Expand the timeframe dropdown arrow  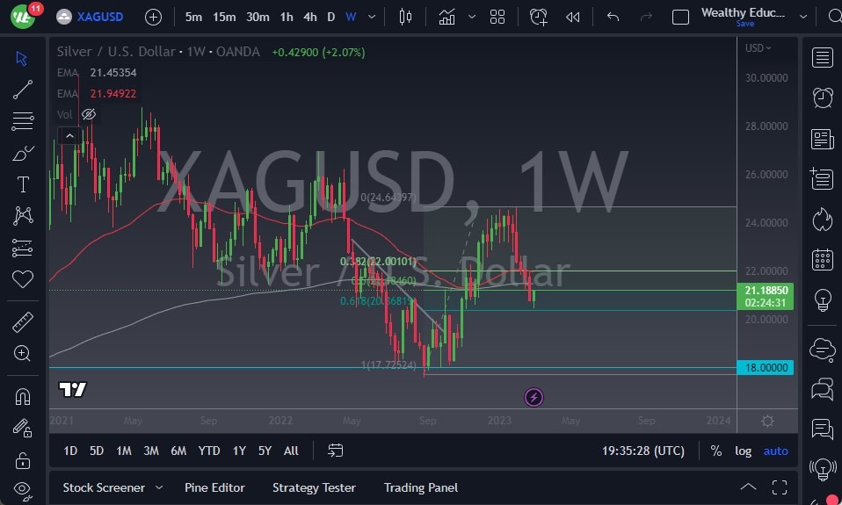point(372,18)
